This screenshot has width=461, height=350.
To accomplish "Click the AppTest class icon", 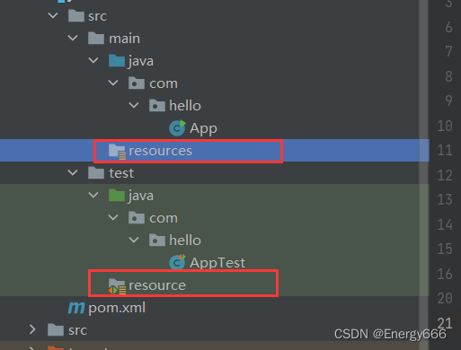I will coord(177,262).
